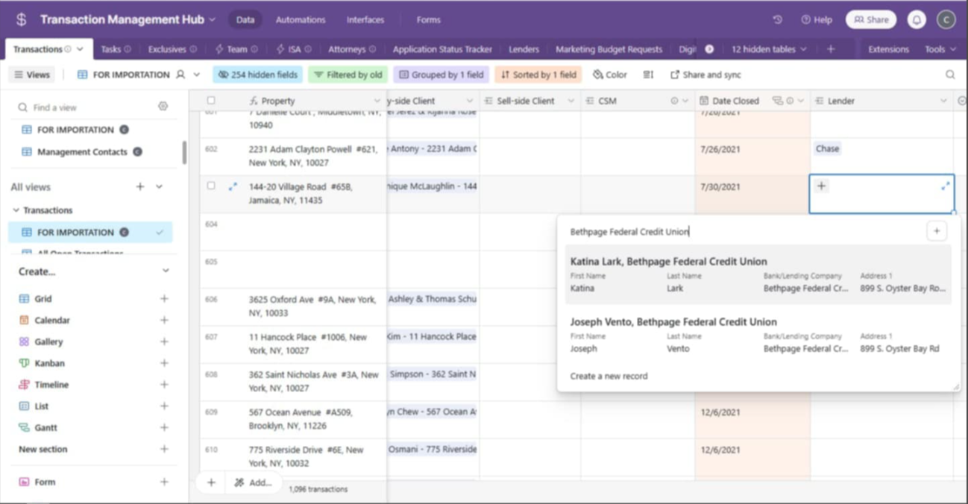Add Kanban view with plus icon
This screenshot has width=968, height=504.
164,363
